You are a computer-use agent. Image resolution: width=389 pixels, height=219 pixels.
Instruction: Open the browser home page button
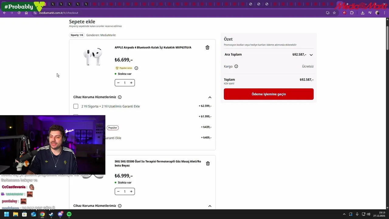coord(26,13)
